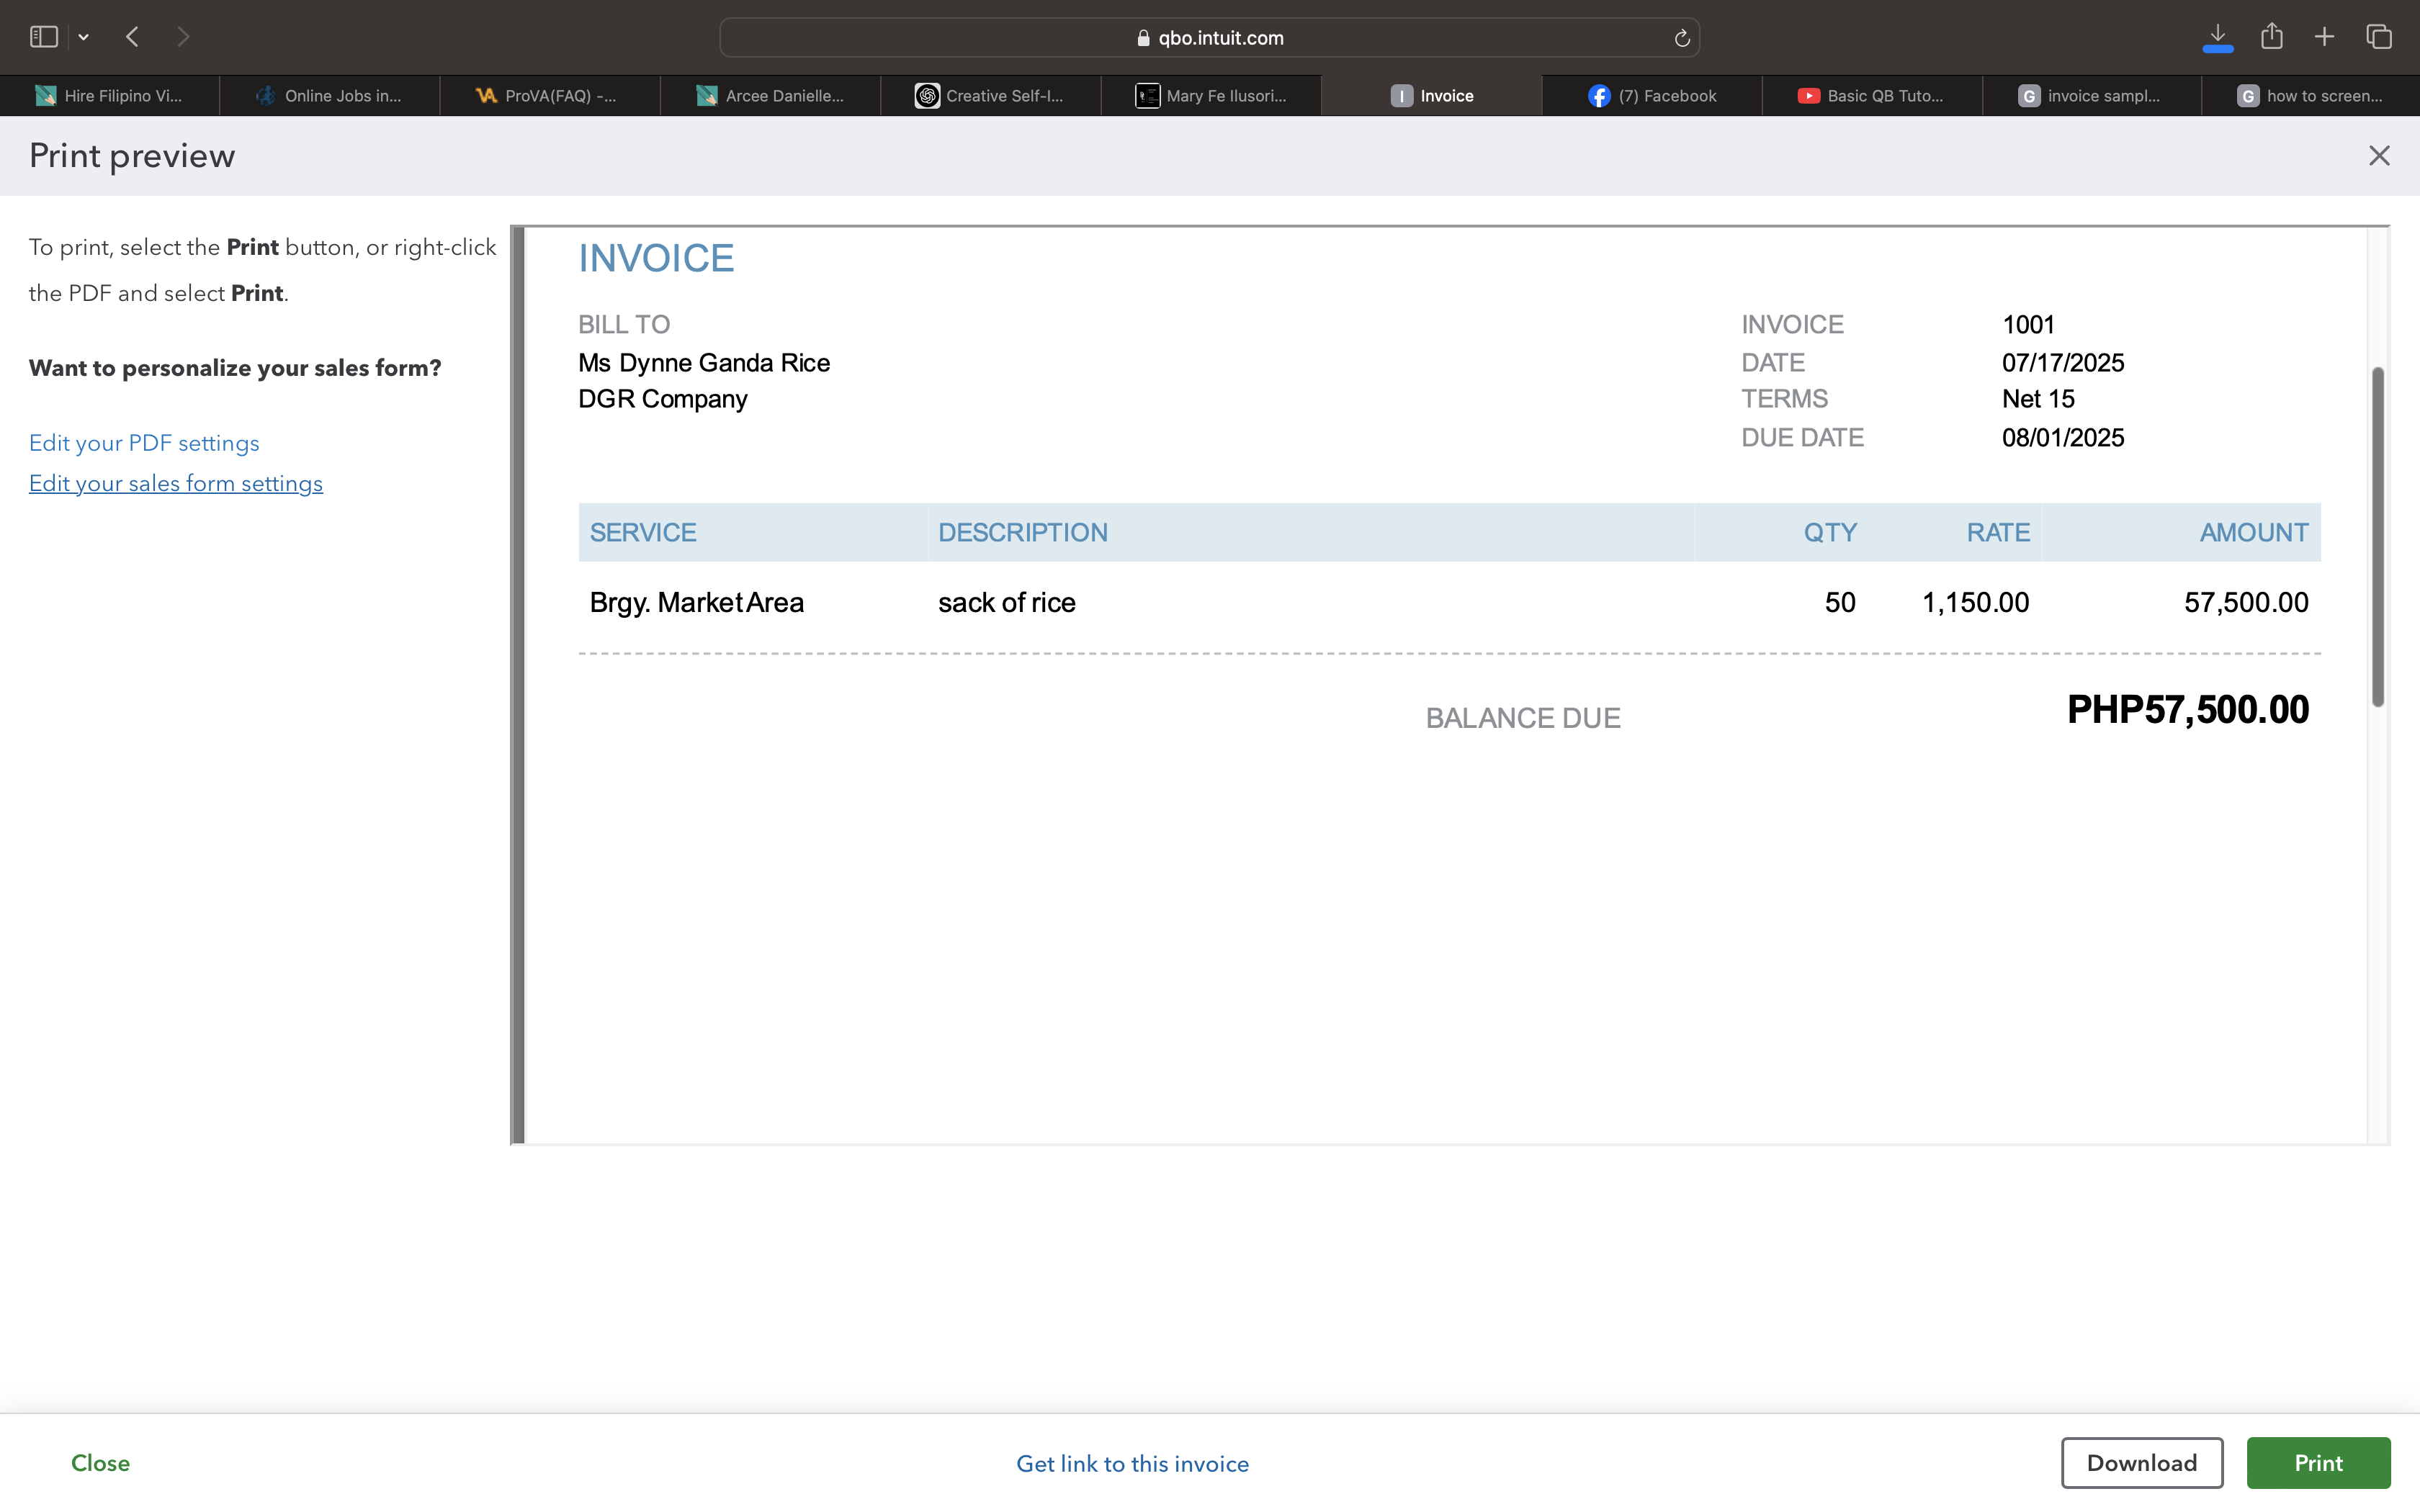2420x1512 pixels.
Task: Switch to the Arcee Danielle... tab
Action: 770,96
